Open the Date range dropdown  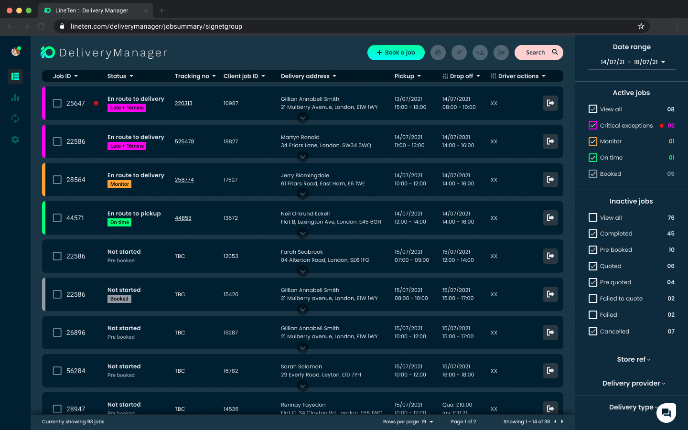pyautogui.click(x=633, y=62)
